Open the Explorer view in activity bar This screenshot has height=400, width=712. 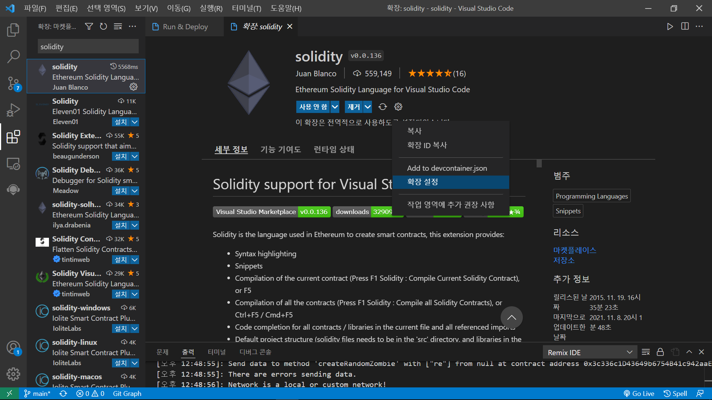point(13,30)
